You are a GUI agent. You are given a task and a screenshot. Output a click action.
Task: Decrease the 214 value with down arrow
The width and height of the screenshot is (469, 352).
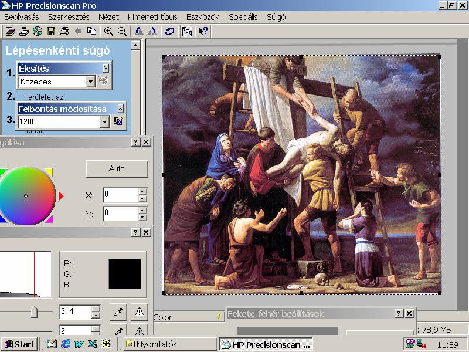coord(96,316)
